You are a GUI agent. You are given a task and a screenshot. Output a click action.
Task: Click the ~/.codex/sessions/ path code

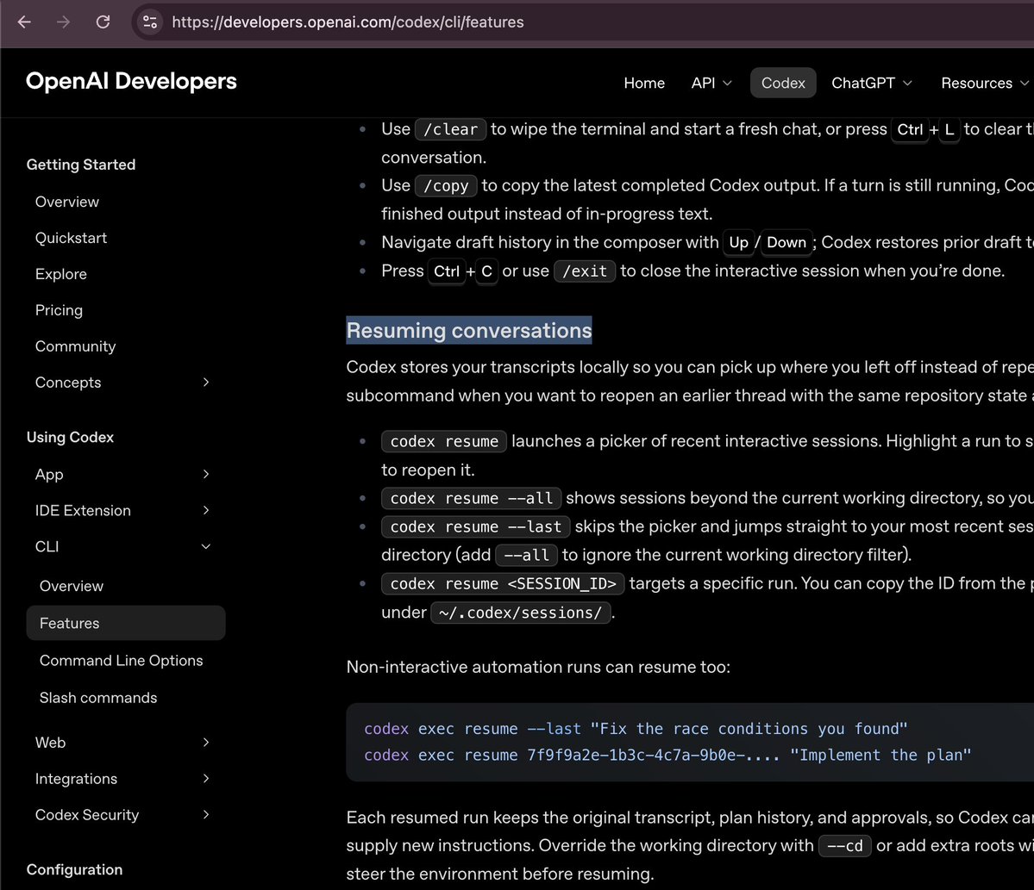pyautogui.click(x=520, y=613)
